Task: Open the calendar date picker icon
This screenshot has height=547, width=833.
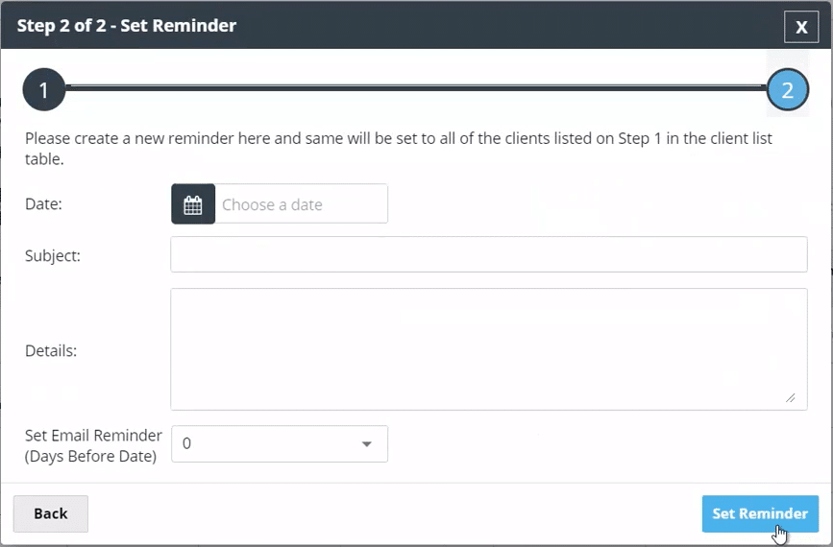Action: point(193,204)
